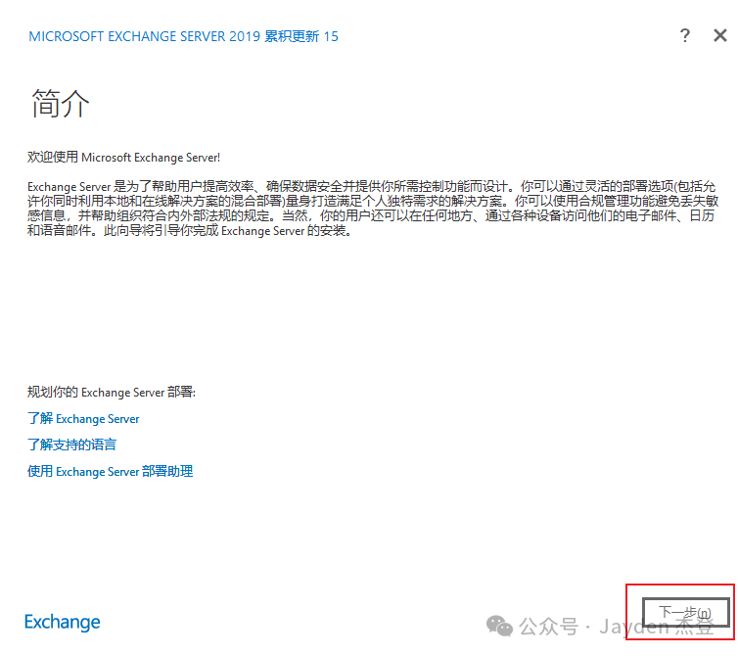This screenshot has width=738, height=656.
Task: Open the 使用 Exchange Server 部署助理 link
Action: (110, 472)
